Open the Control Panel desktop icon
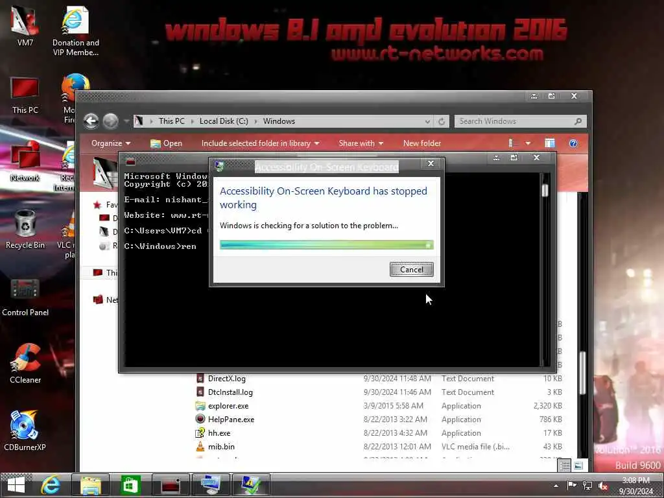The image size is (664, 498). pyautogui.click(x=25, y=297)
